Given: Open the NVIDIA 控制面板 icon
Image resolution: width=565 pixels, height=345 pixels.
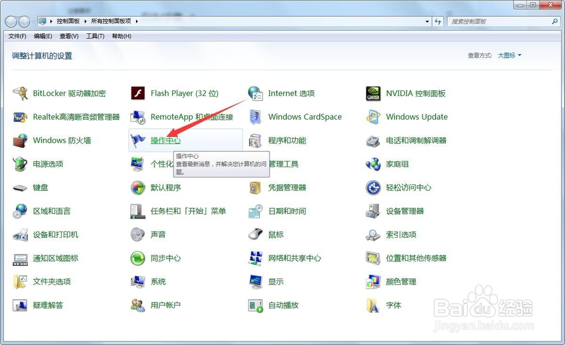Looking at the screenshot, I should [373, 93].
